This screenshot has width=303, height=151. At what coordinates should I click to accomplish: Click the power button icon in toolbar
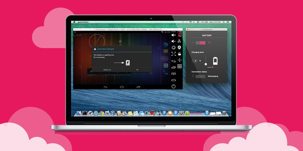[174, 86]
